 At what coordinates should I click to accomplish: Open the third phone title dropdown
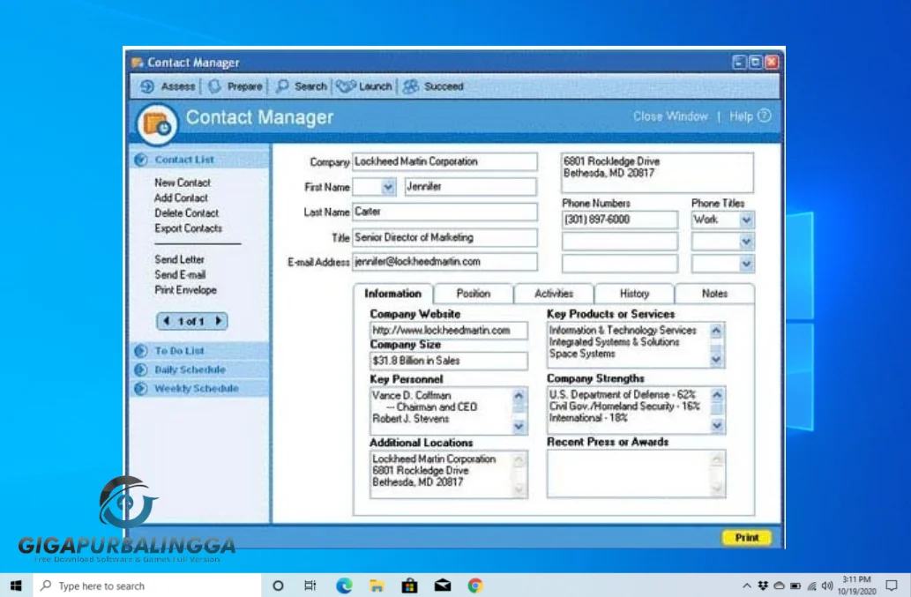click(x=746, y=264)
